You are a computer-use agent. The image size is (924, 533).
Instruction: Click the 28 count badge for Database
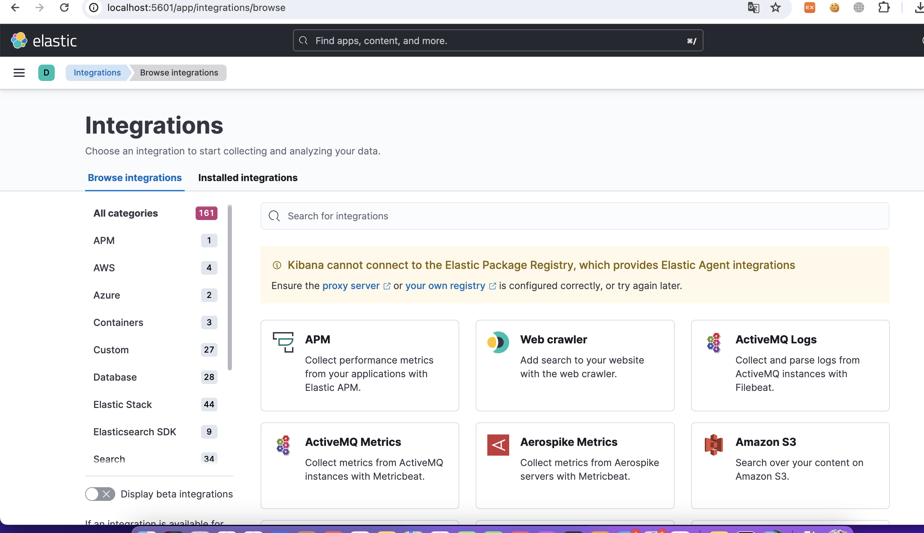[209, 377]
